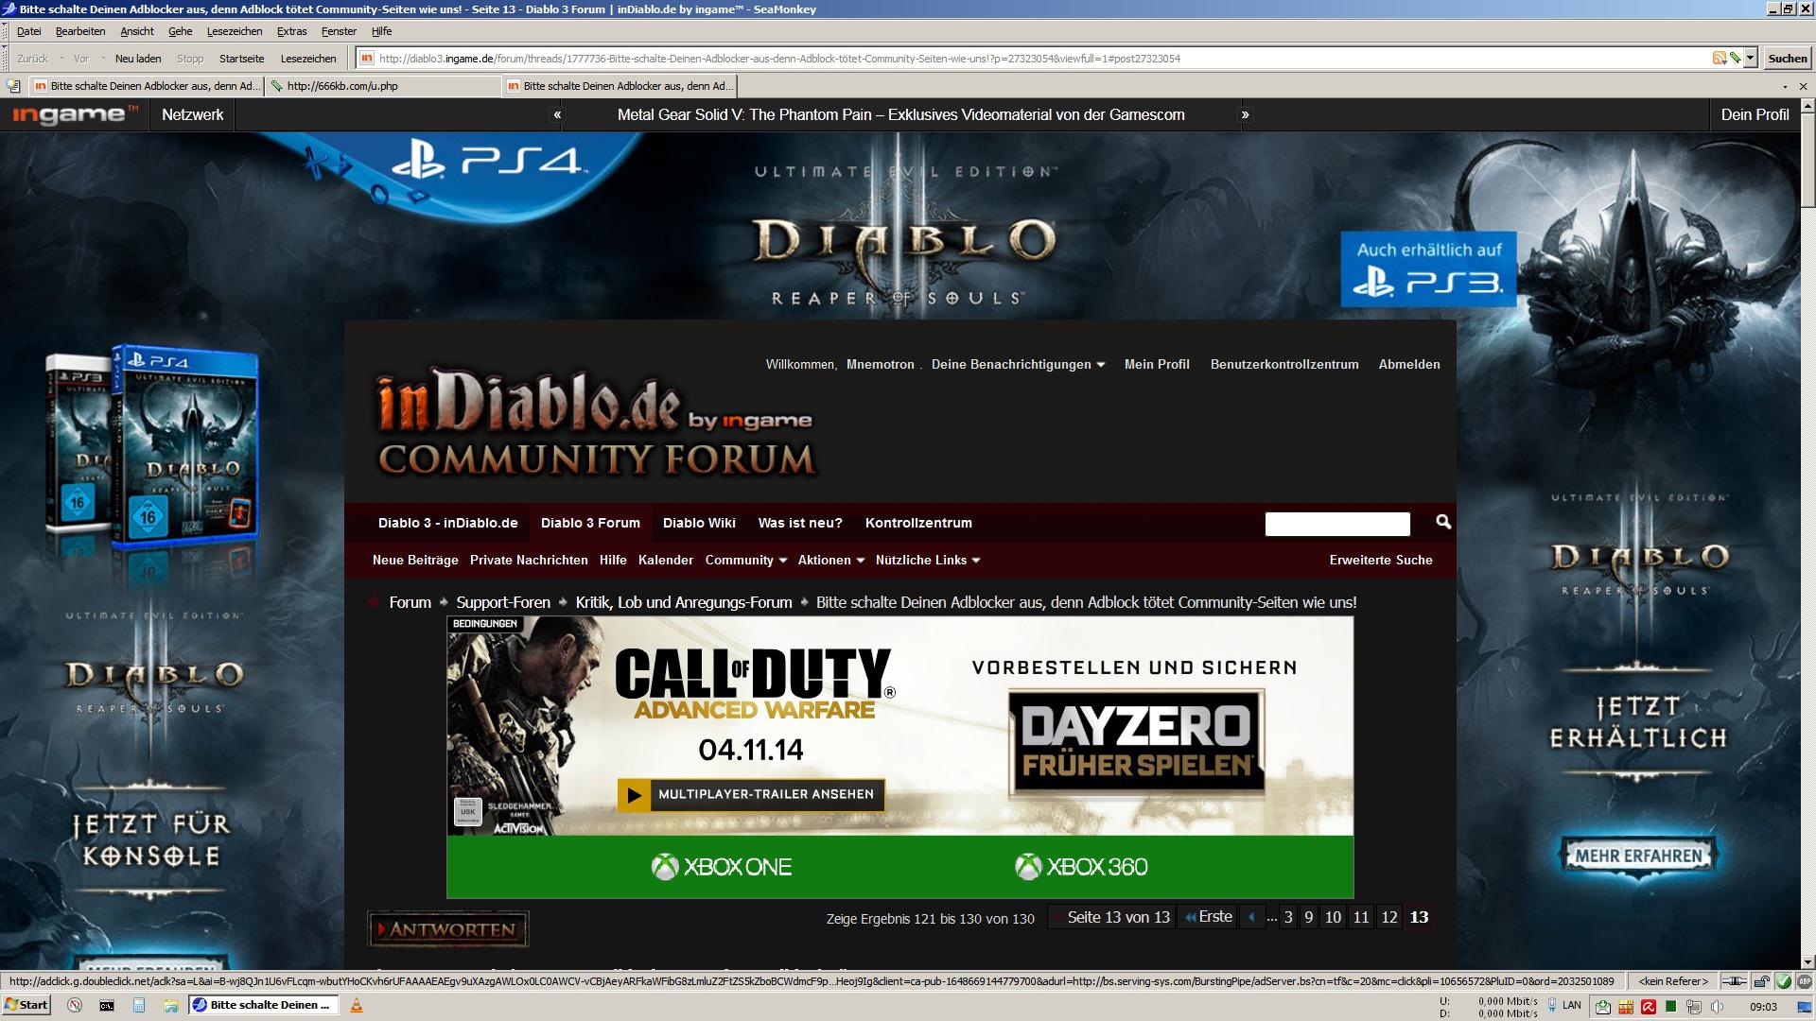Go to page 12 in pagination
The width and height of the screenshot is (1816, 1021).
(x=1388, y=917)
